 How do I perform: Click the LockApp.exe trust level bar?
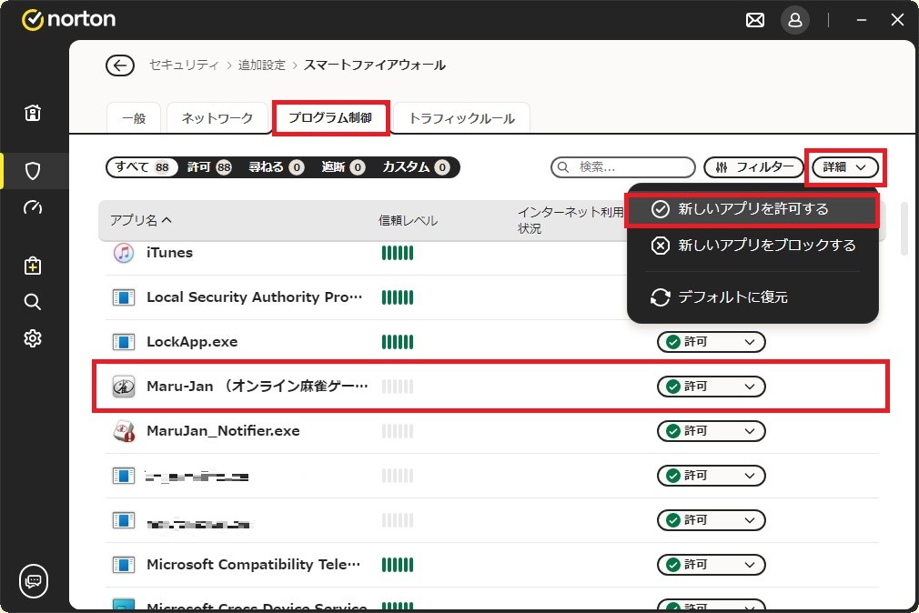[x=398, y=342]
